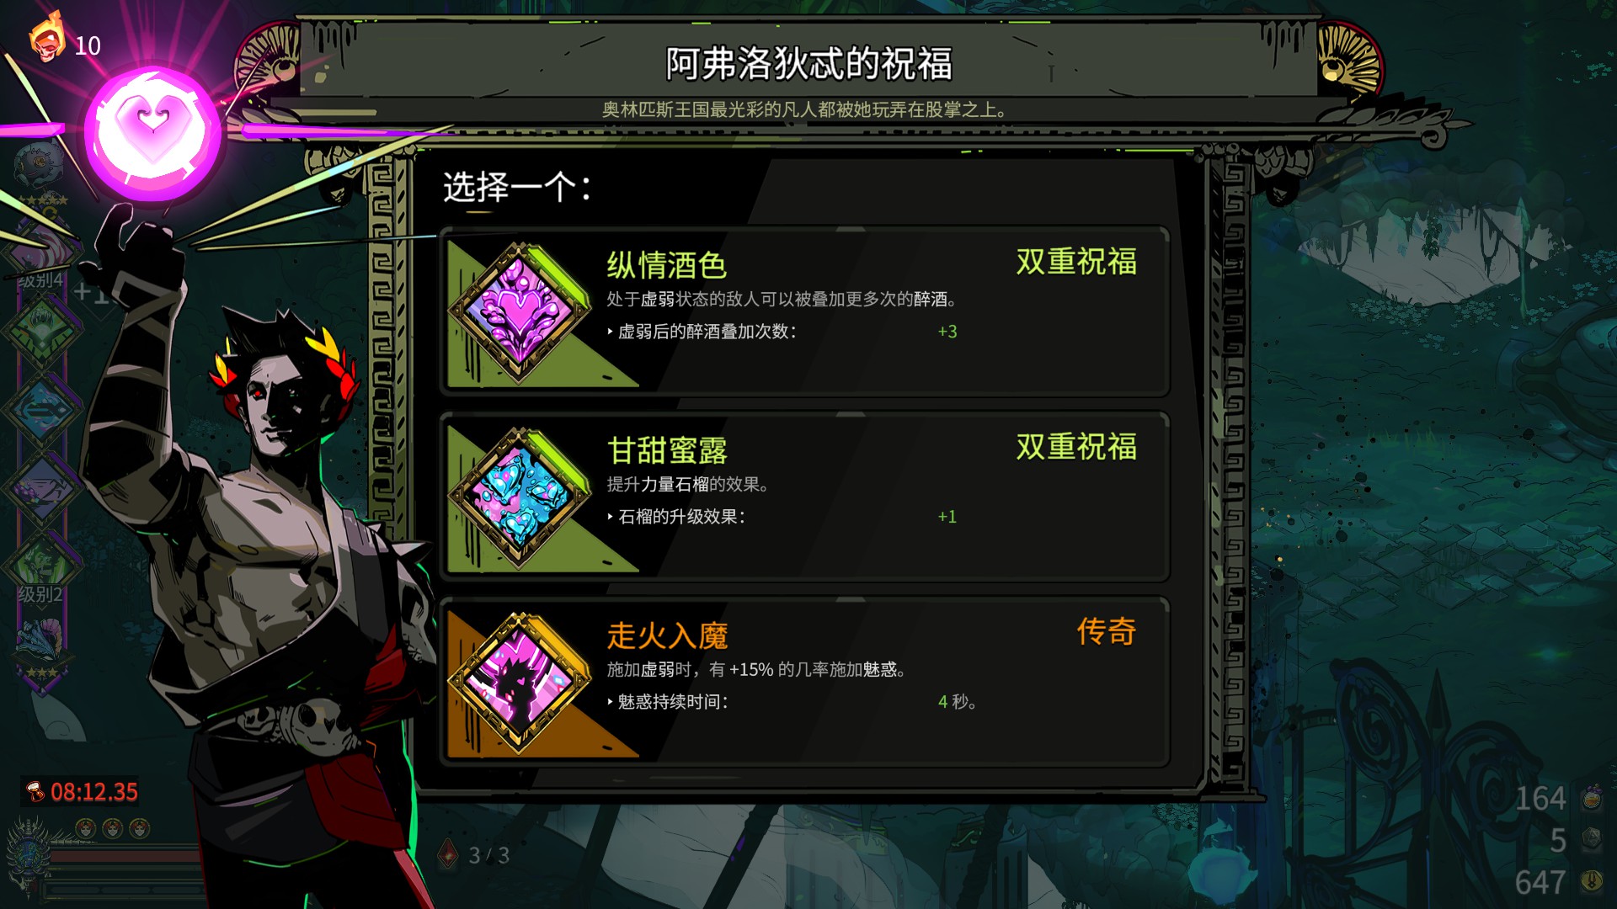The image size is (1617, 909).
Task: Choose the 走火入魔 boon title
Action: (666, 636)
